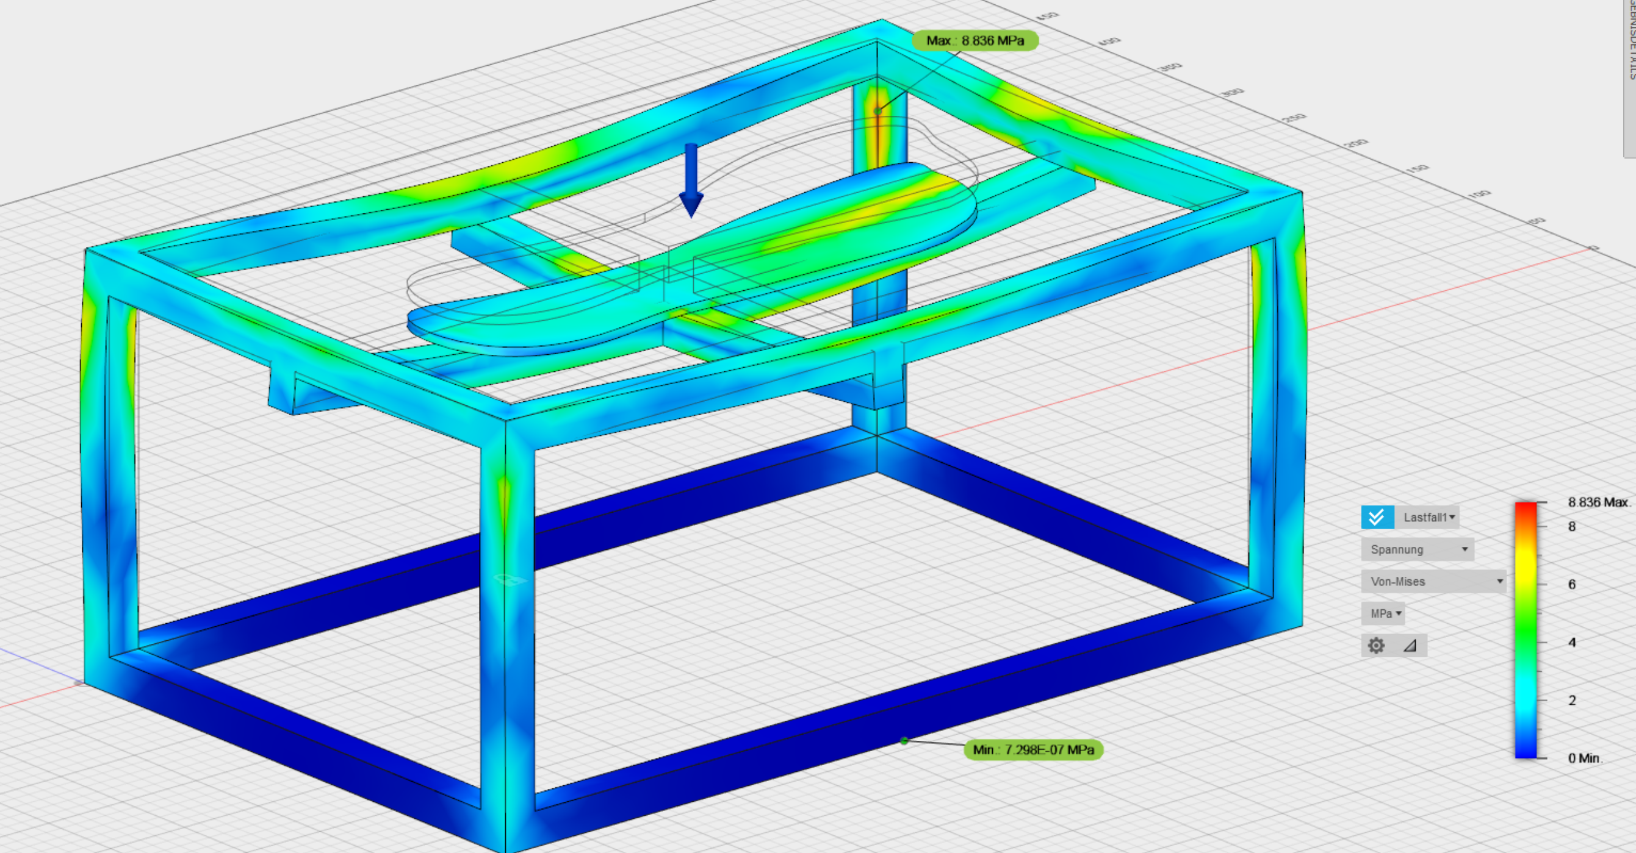Screen dimensions: 1636x853
Task: Change units using the MPa dropdown
Action: [1383, 613]
